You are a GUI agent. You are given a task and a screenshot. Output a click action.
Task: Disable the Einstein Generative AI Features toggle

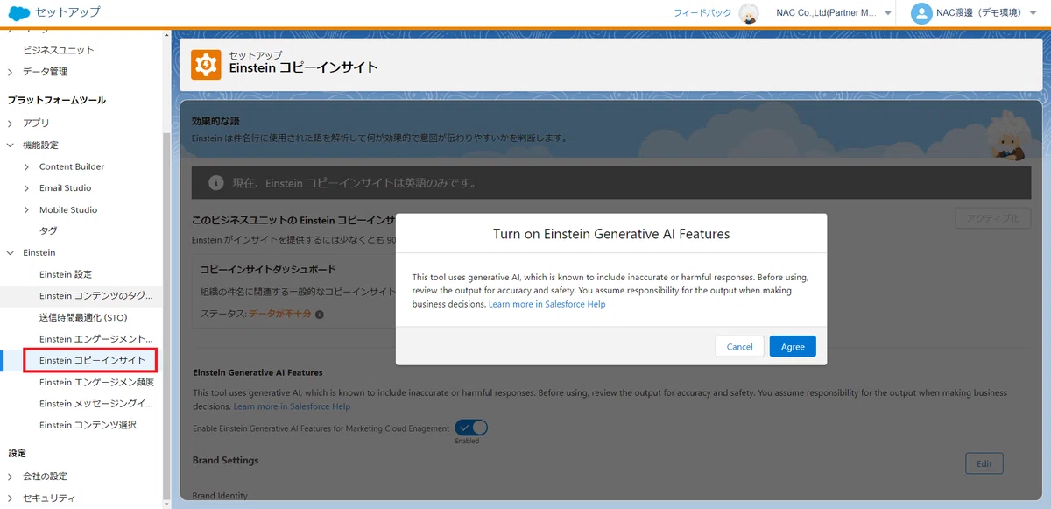point(471,428)
